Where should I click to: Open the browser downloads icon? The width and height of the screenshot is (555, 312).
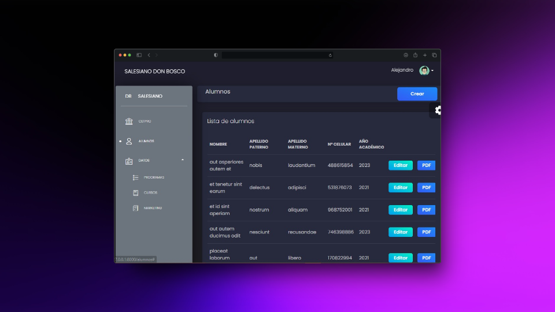click(x=406, y=55)
